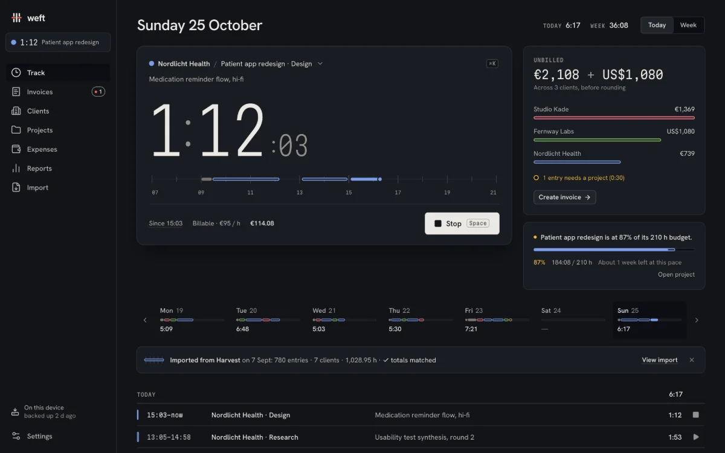Click the Harvest import banner icon
This screenshot has height=453, width=725.
click(x=154, y=360)
